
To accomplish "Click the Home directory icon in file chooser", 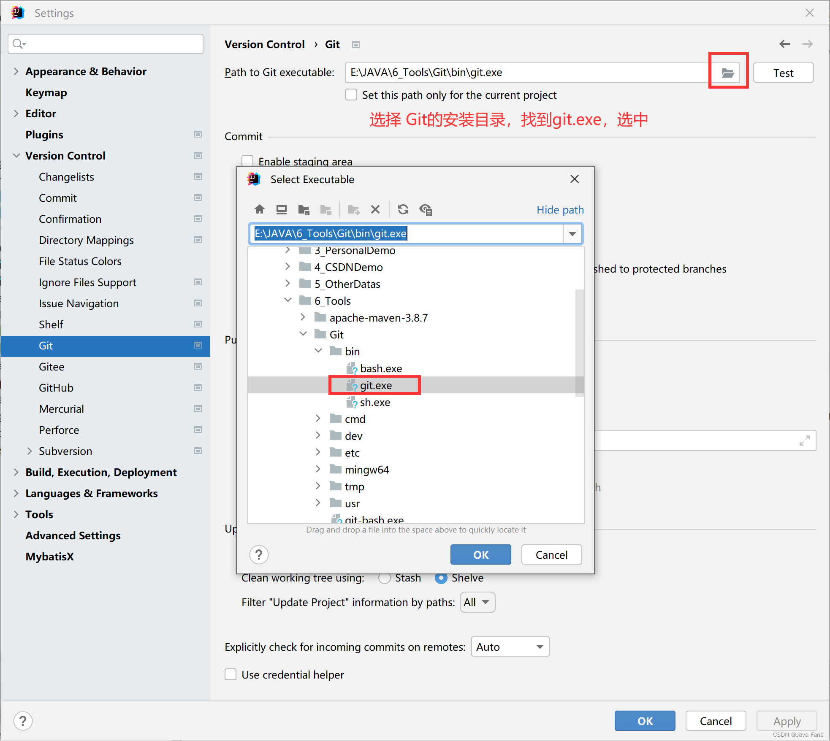I will tap(260, 209).
